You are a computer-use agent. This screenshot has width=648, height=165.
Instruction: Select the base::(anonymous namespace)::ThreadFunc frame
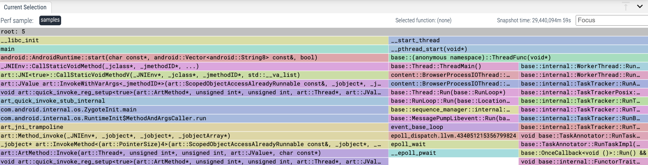coord(518,58)
